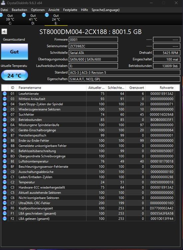This screenshot has width=183, height=250.
Task: Click the Parametername column header
Action: pyautogui.click(x=51, y=88)
